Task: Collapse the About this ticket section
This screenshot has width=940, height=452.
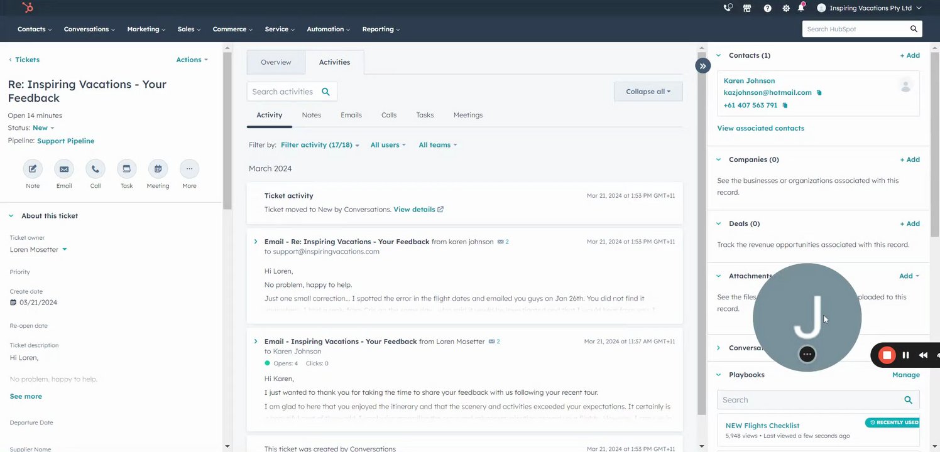Action: point(11,216)
